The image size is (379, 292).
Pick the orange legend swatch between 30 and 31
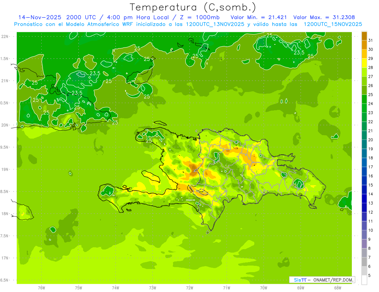364,45
